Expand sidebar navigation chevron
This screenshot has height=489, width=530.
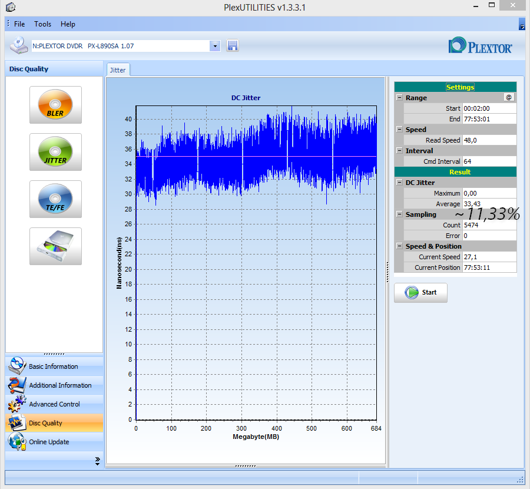(97, 461)
